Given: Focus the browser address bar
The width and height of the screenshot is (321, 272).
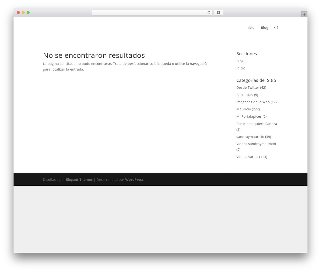Looking at the screenshot, I should point(152,13).
